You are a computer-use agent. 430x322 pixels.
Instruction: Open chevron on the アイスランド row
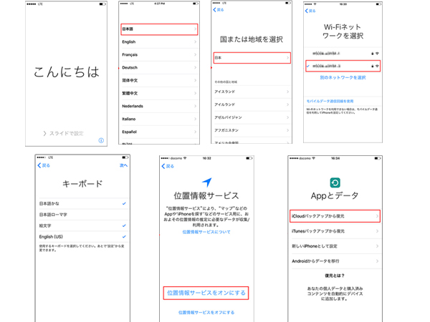(x=287, y=92)
